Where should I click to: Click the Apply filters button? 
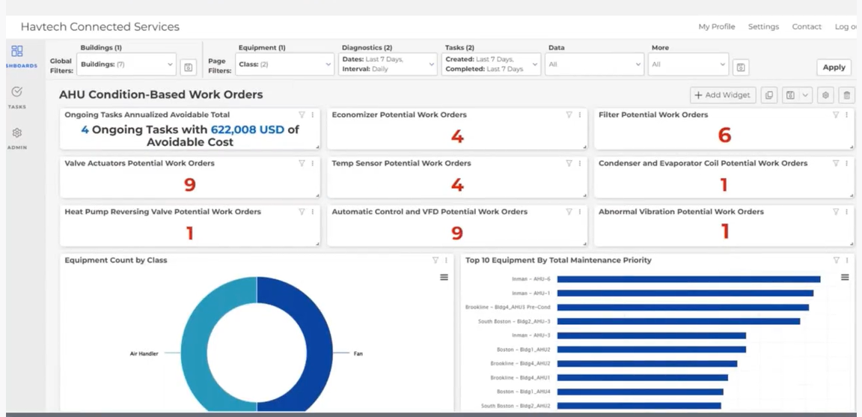(834, 67)
